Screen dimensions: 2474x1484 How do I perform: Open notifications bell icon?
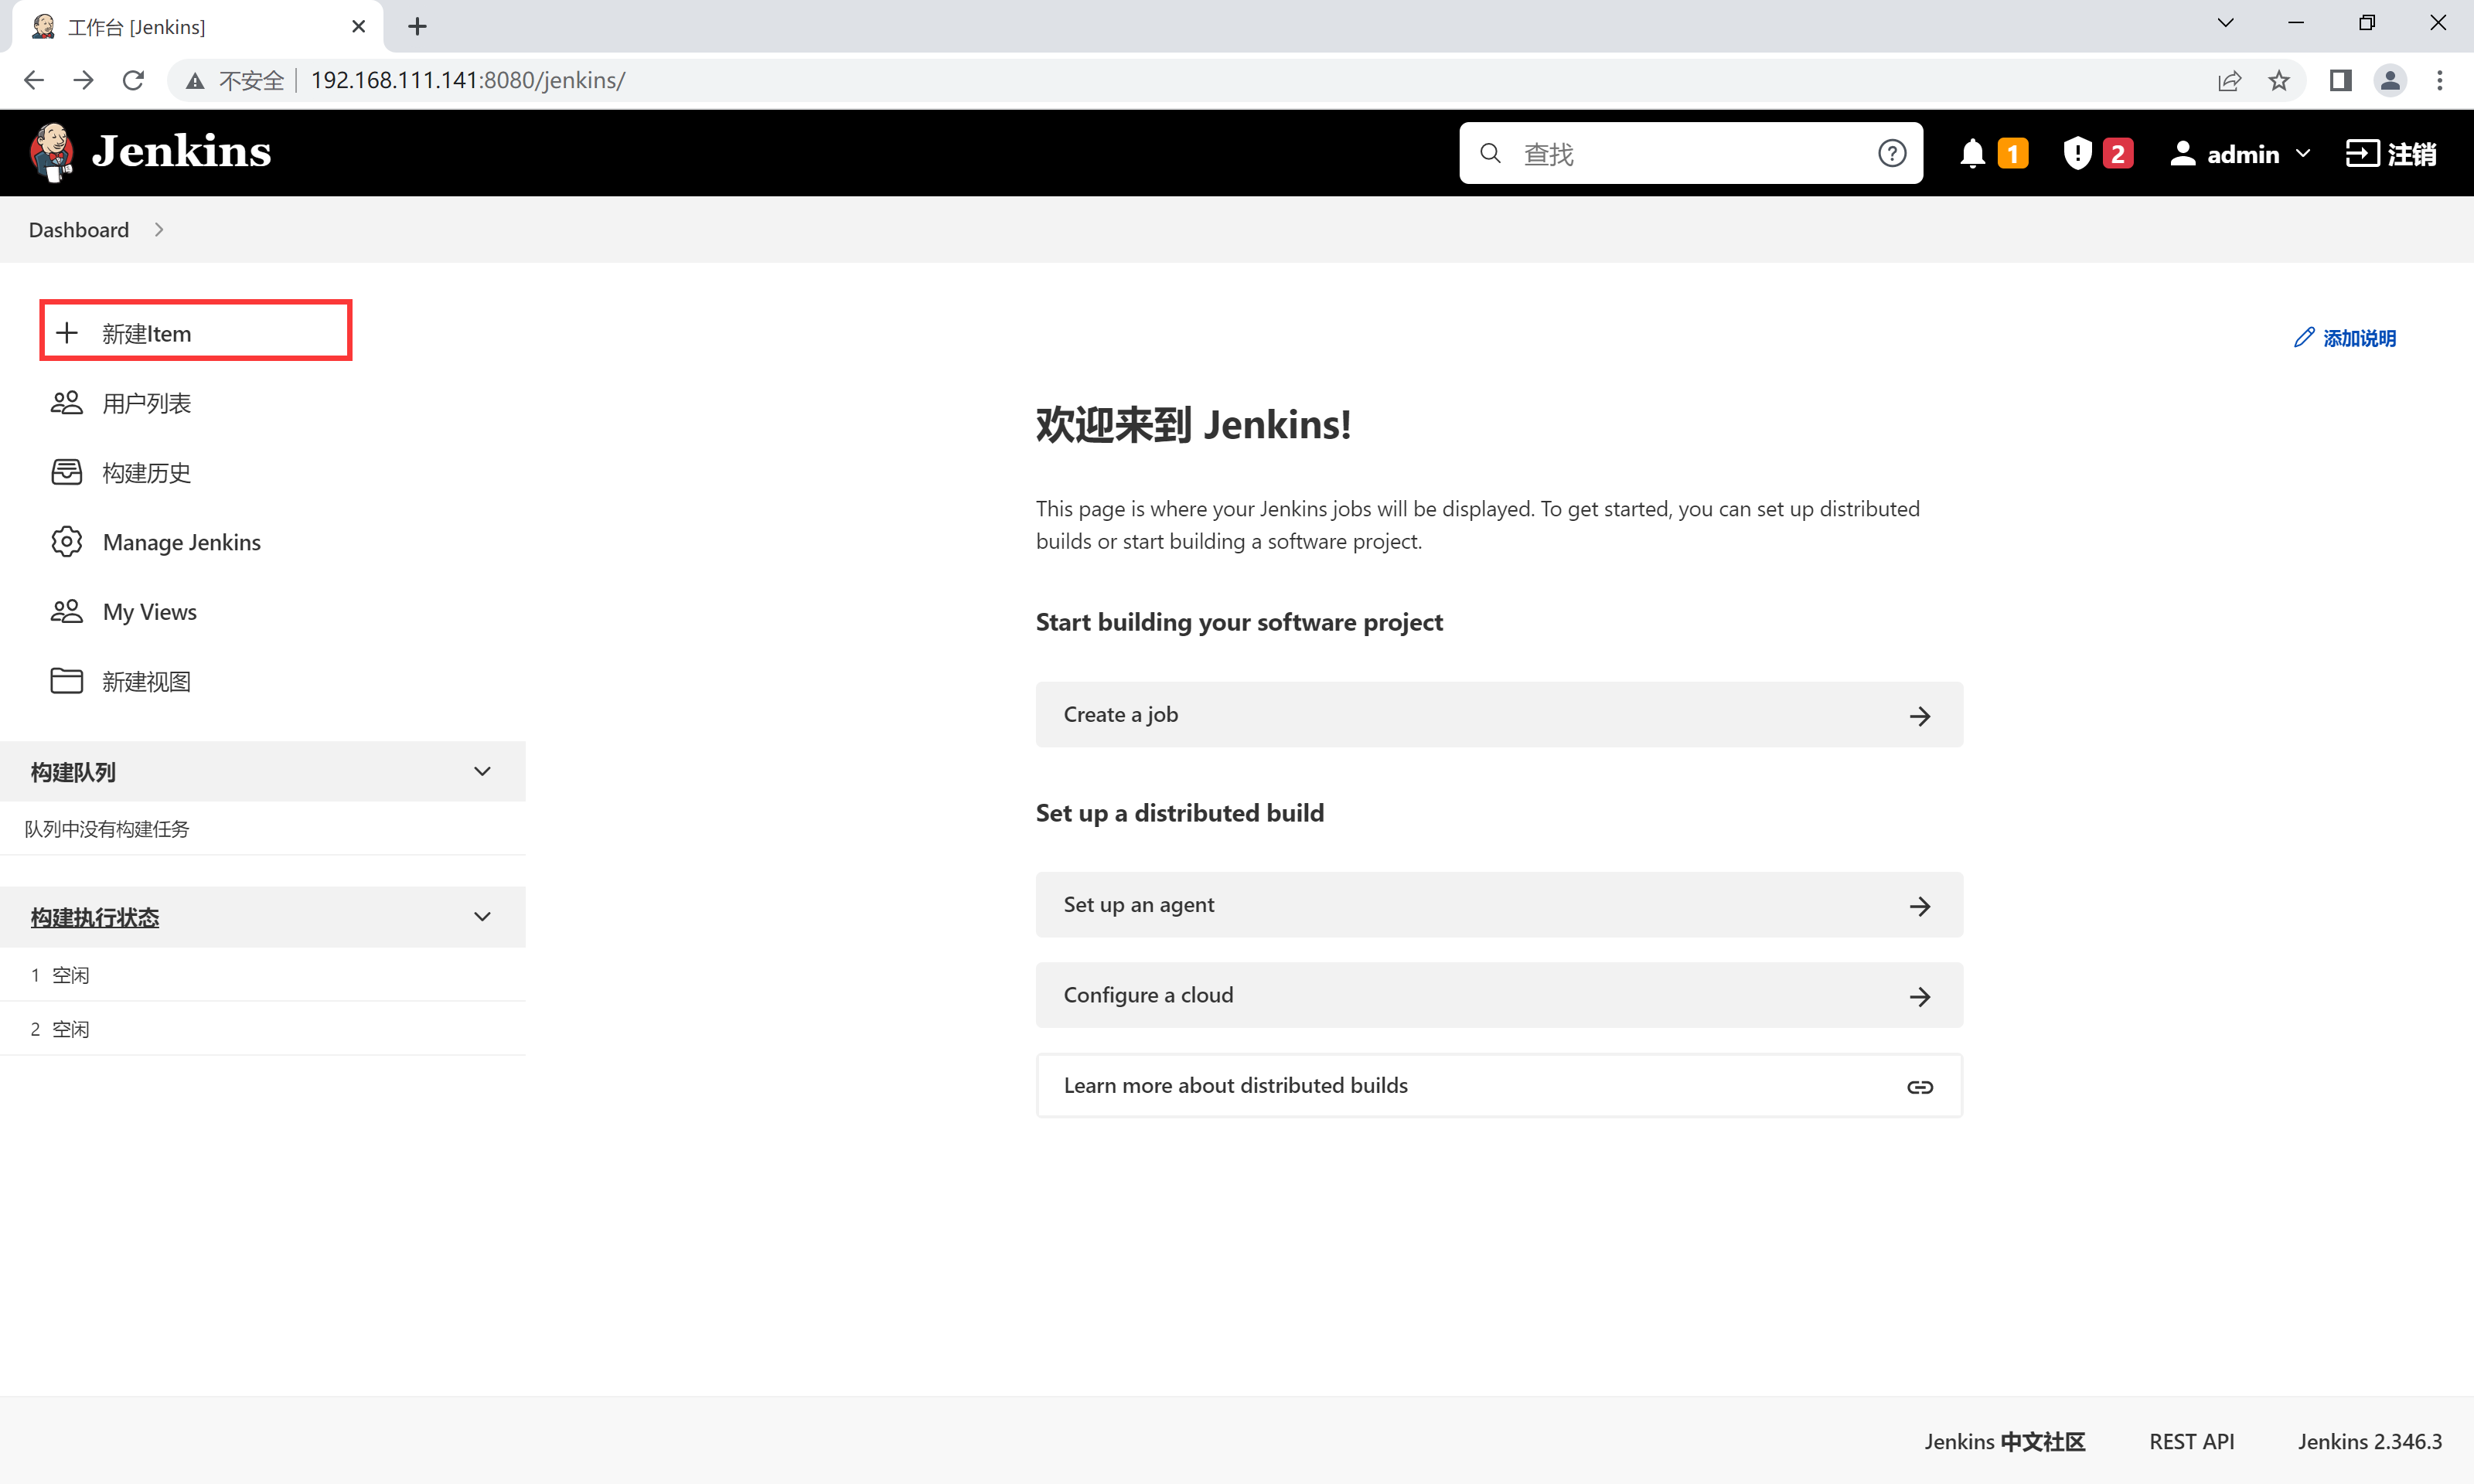pos(1972,154)
